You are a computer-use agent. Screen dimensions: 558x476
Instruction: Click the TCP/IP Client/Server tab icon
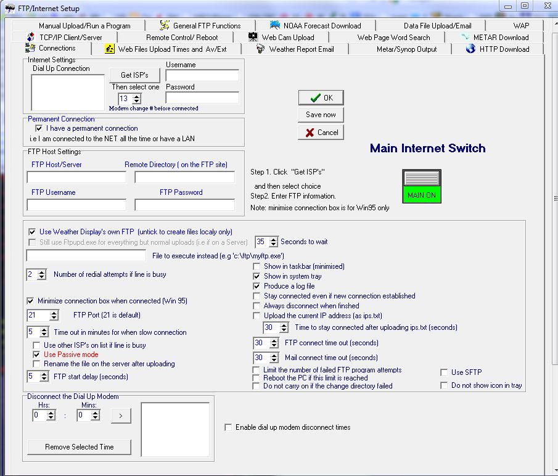[31, 37]
